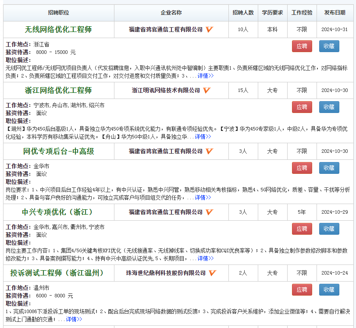Click 应聘 for 投诉测试工程师（浙江温州）
356x328 pixels.
coord(302,289)
